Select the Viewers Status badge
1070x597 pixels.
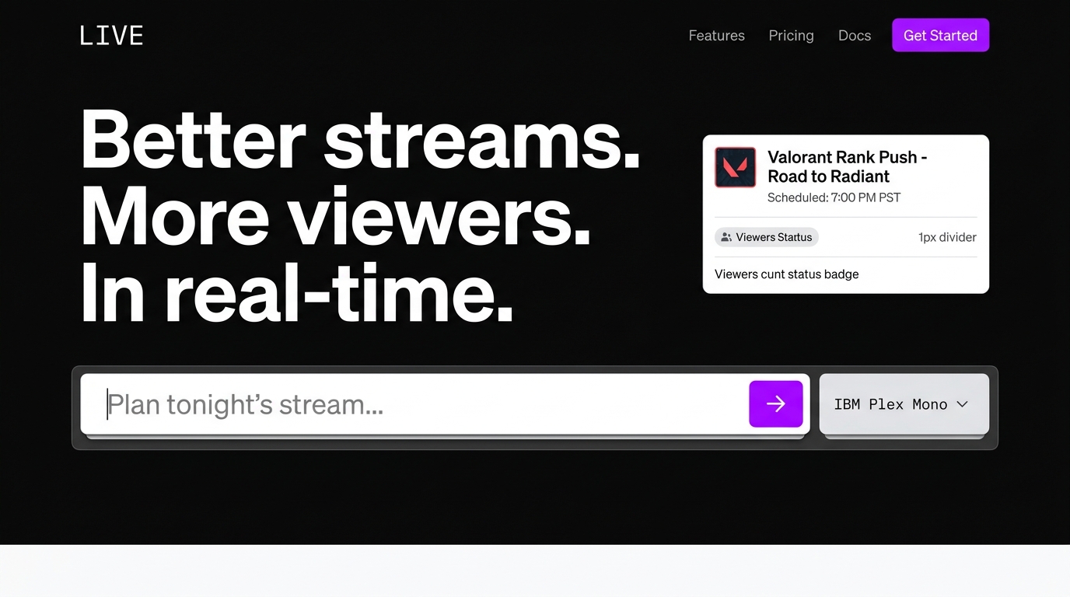(x=767, y=237)
